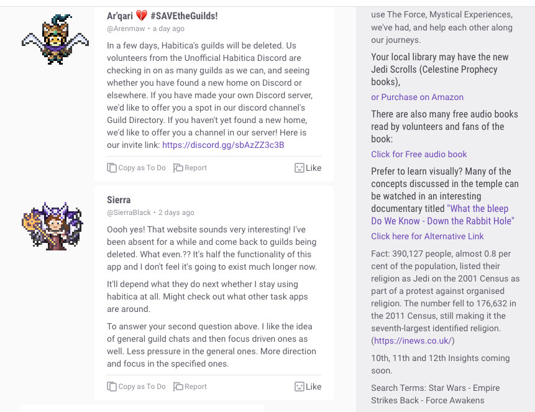This screenshot has width=535, height=412.
Task: Click 'Report' text under Ar'qari's post
Action: [x=196, y=168]
